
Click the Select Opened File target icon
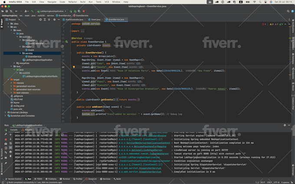pos(40,19)
